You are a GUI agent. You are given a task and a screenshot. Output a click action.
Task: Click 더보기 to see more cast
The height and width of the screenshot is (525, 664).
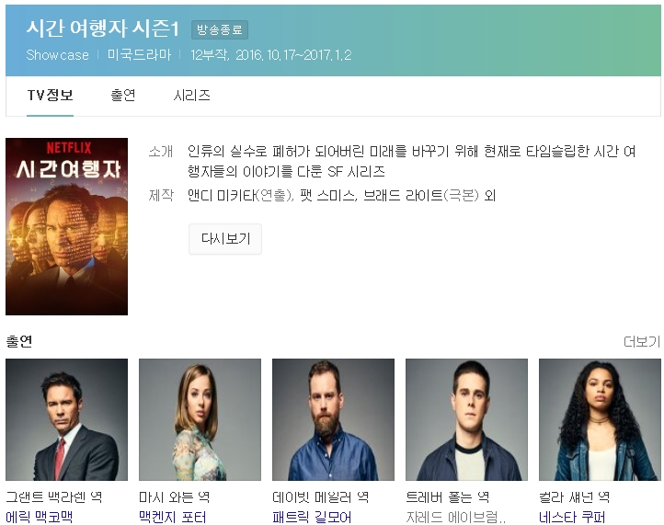click(642, 342)
